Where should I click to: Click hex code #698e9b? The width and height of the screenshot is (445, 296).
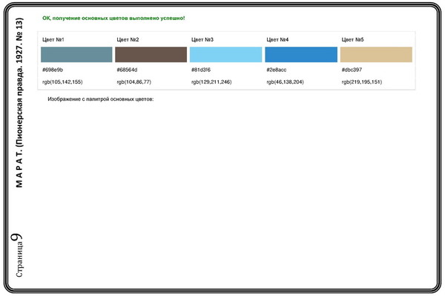click(x=53, y=70)
